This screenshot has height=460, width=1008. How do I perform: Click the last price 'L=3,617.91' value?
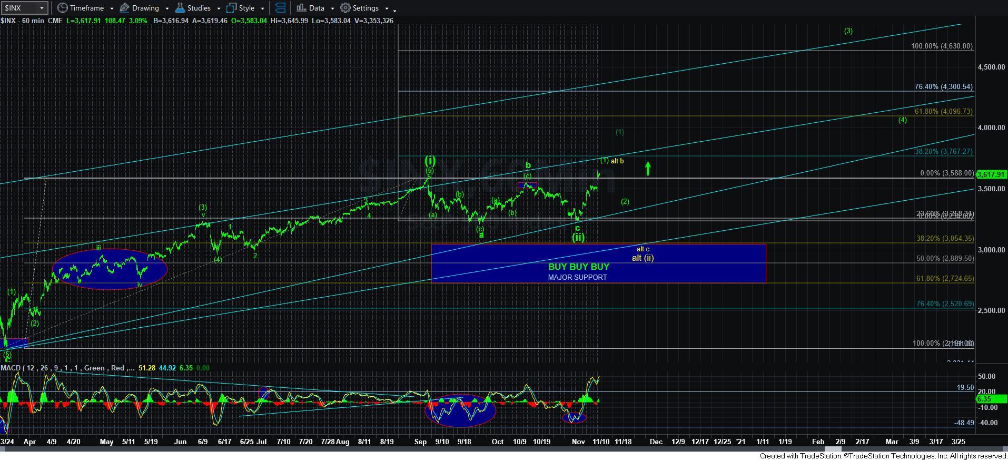(x=83, y=21)
